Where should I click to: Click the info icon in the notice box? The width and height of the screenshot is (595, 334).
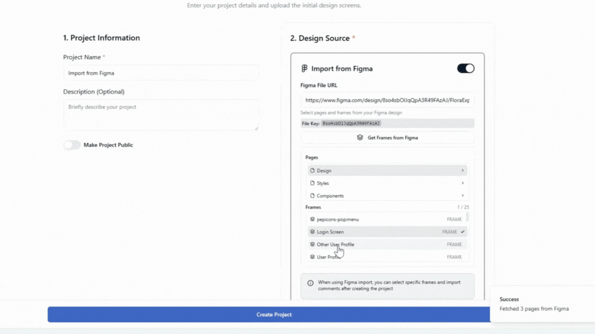(x=310, y=283)
